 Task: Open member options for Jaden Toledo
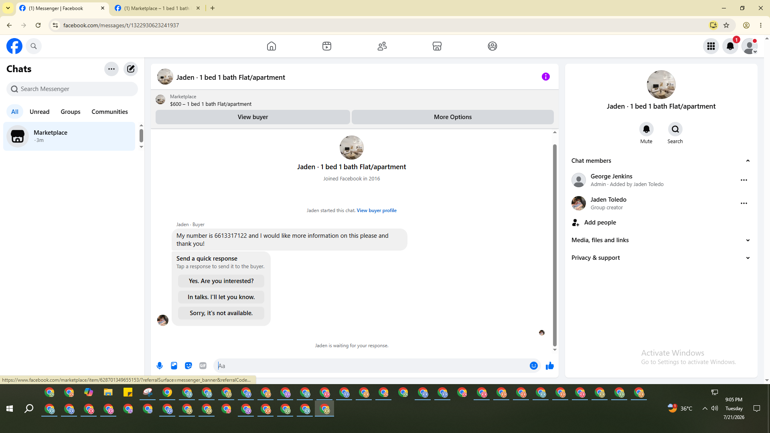tap(744, 203)
